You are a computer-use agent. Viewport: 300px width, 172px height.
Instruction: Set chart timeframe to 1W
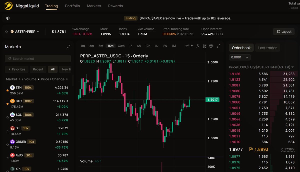tap(165, 46)
